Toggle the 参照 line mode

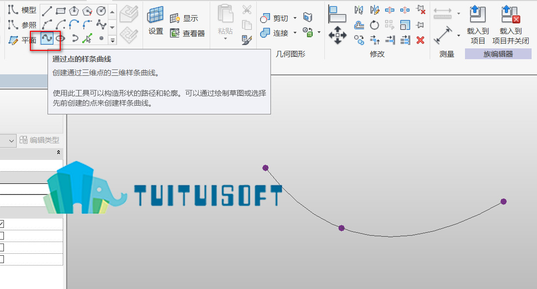(22, 24)
